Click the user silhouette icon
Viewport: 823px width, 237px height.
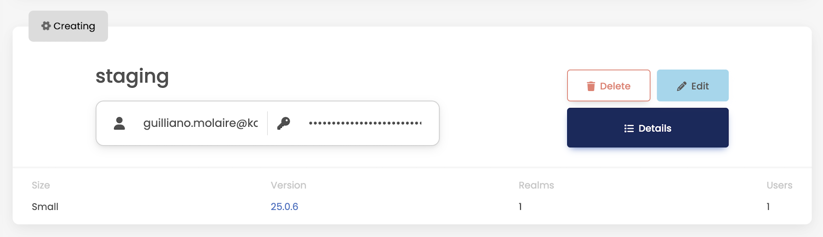point(119,123)
